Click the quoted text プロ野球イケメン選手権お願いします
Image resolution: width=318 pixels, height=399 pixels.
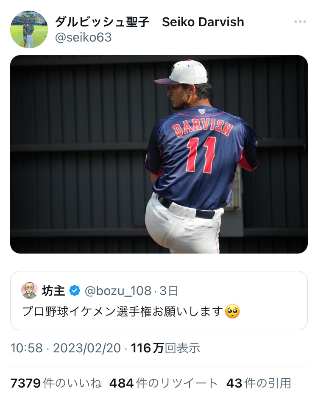123,312
